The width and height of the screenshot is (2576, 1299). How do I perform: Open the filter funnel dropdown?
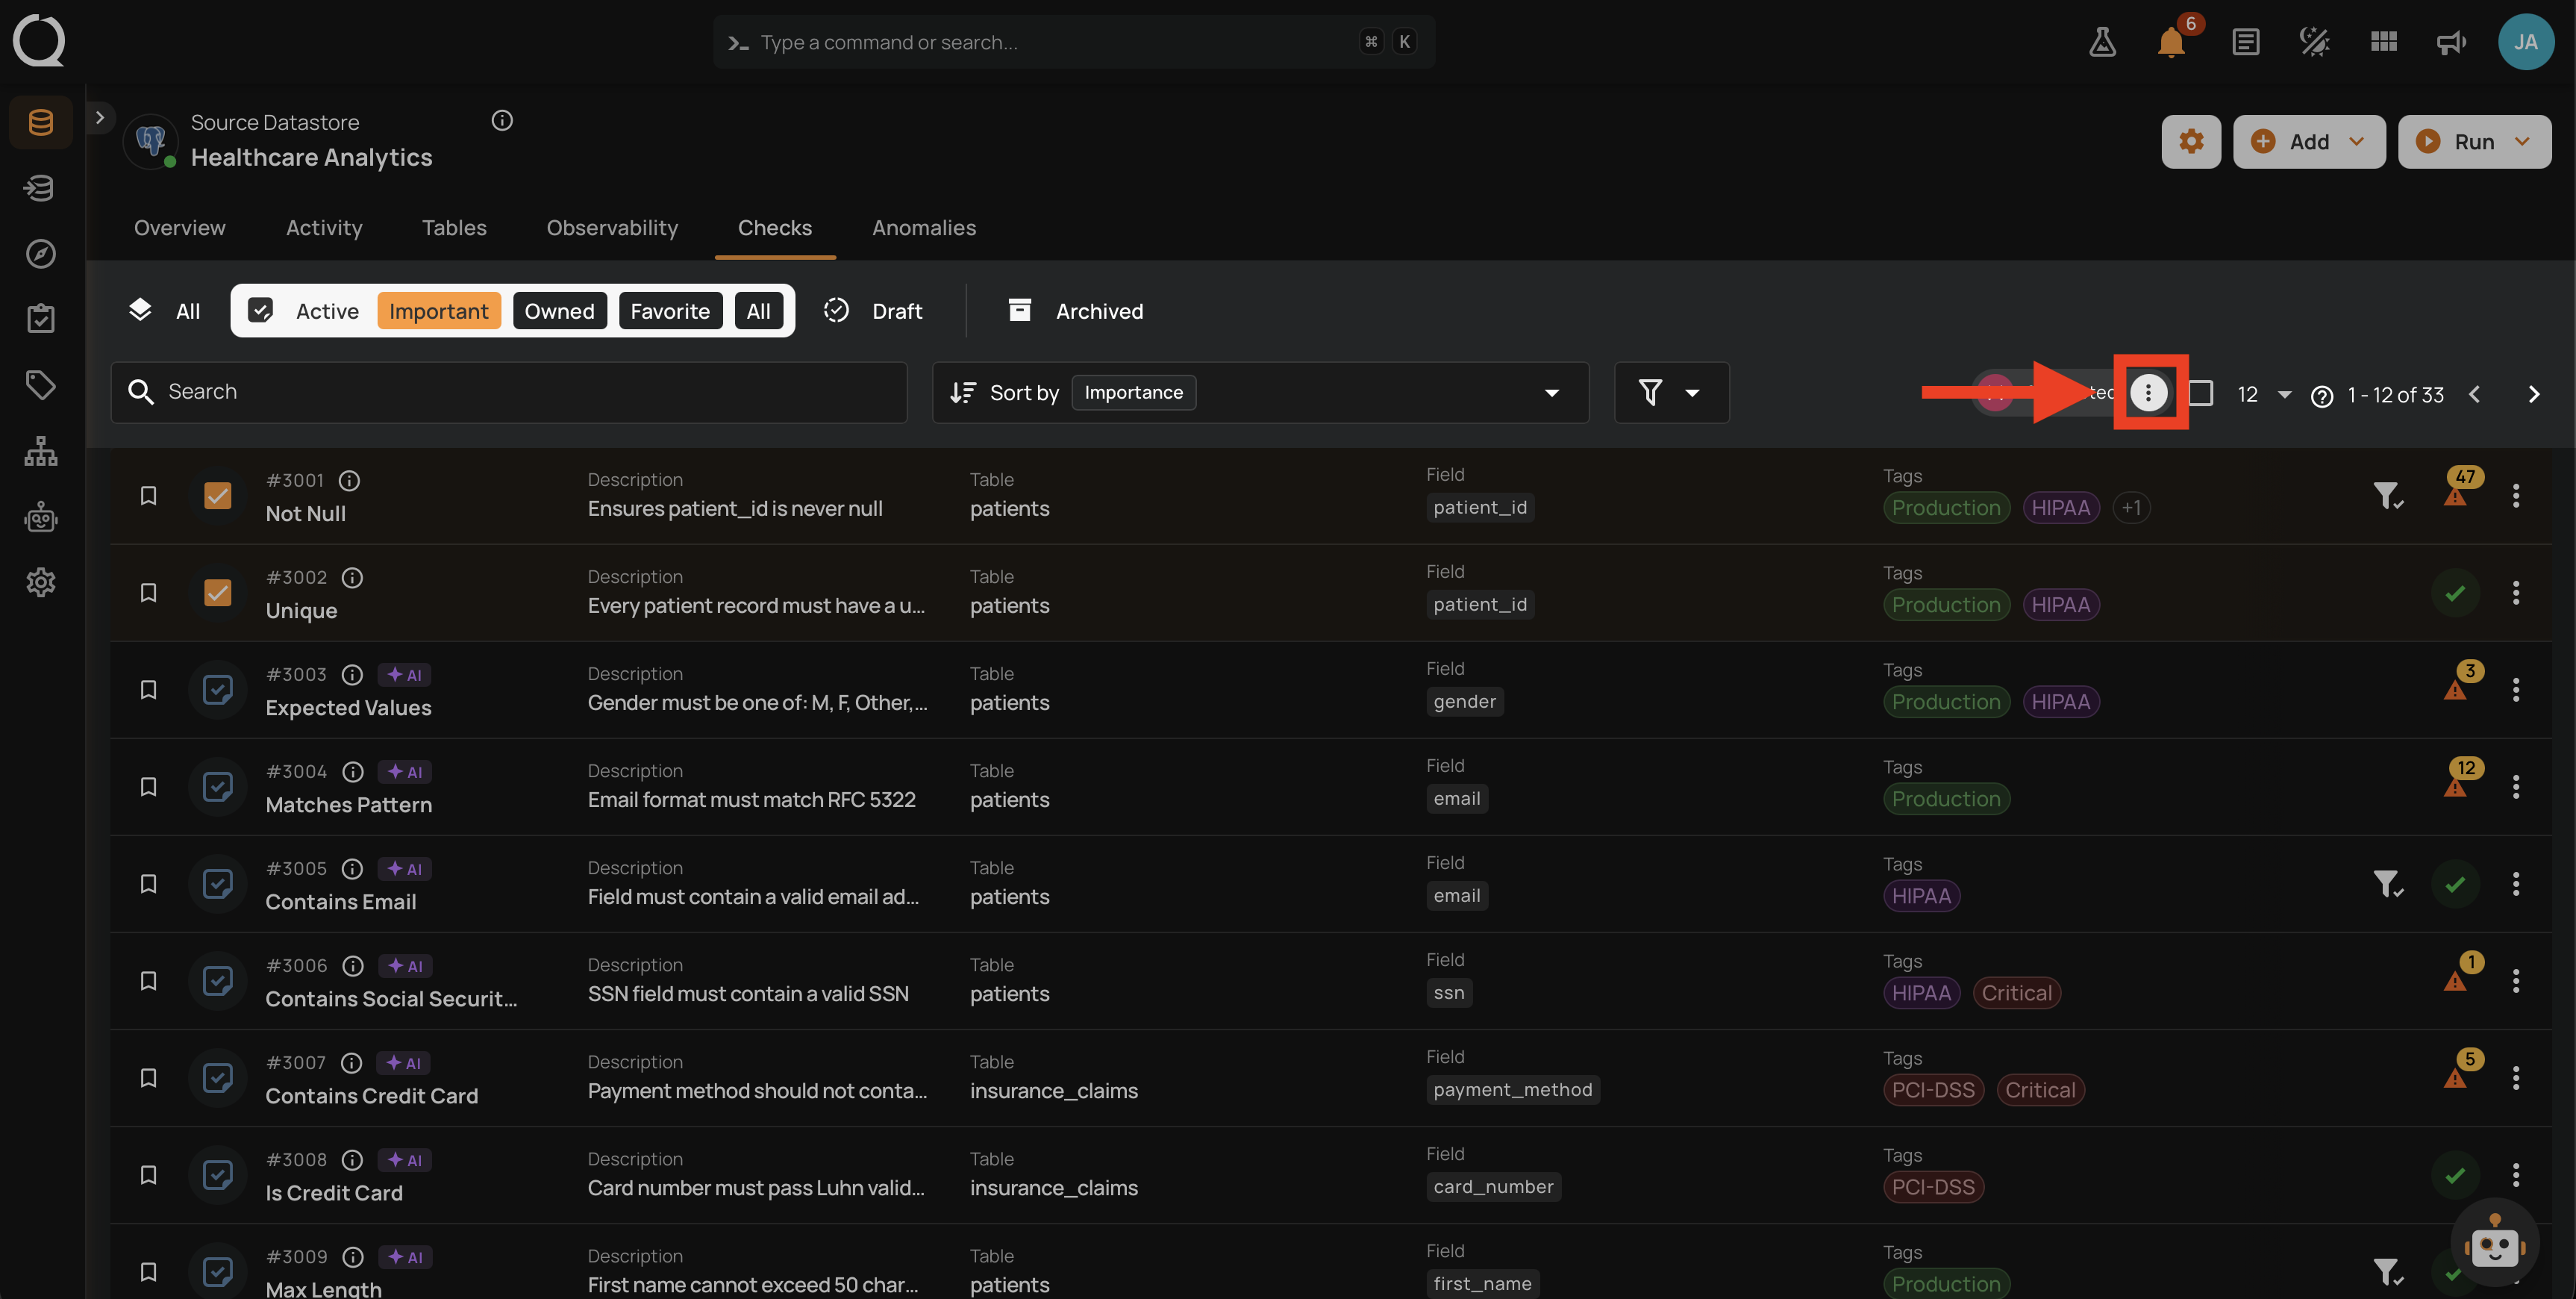(1671, 392)
